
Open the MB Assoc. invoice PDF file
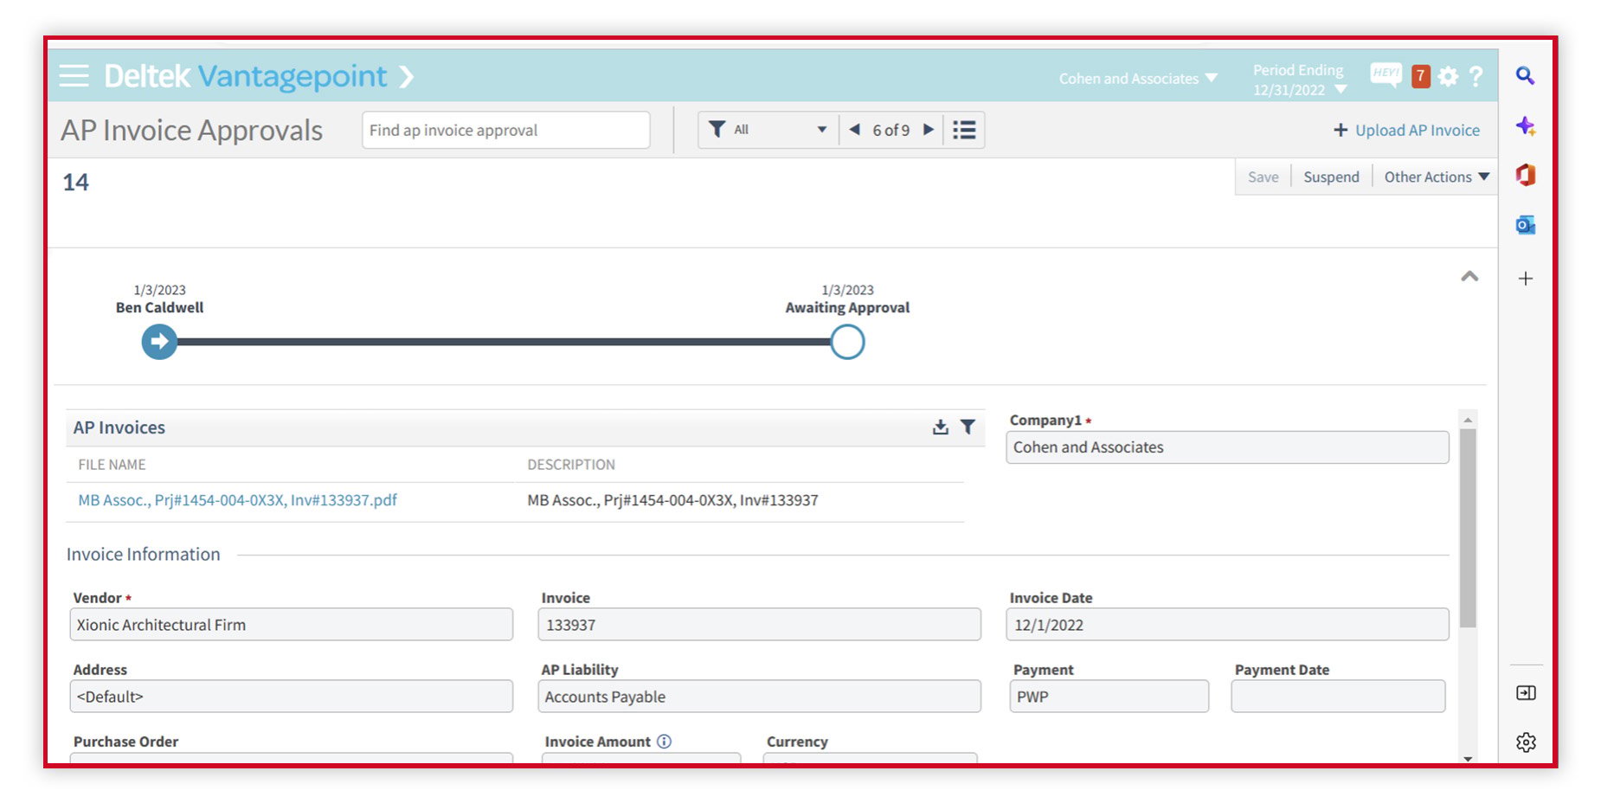point(237,500)
